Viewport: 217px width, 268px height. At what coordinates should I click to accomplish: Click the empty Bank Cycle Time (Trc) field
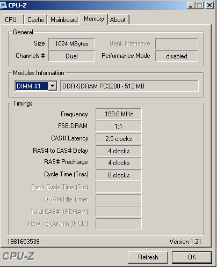(x=119, y=187)
